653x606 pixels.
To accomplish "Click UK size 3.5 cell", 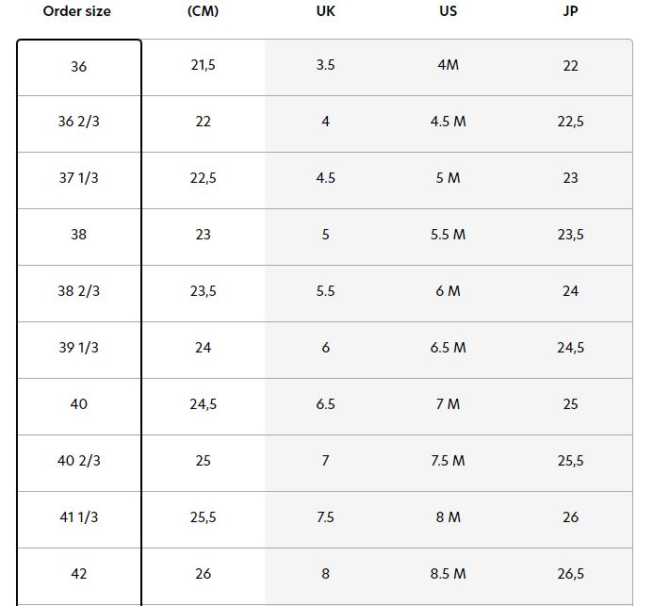I will 325,65.
